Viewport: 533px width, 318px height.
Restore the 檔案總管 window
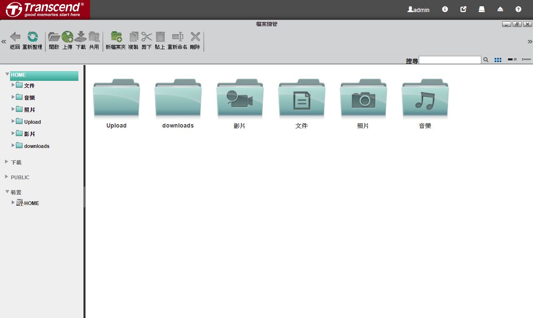pyautogui.click(x=517, y=24)
